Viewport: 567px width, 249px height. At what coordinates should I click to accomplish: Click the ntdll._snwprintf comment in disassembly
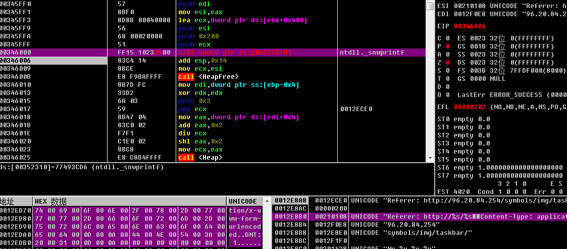click(372, 53)
